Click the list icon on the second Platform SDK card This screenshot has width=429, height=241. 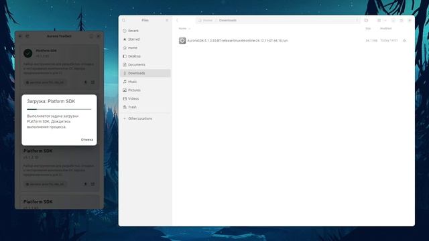coord(93,184)
